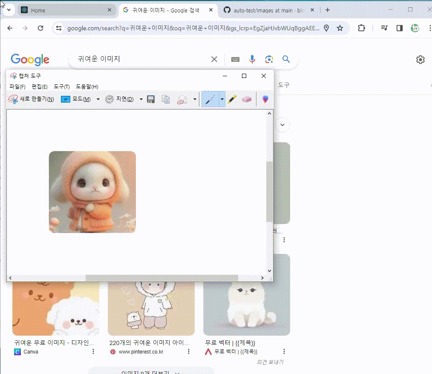The image size is (432, 374).
Task: Select the Mode rectangle icon
Action: [65, 99]
